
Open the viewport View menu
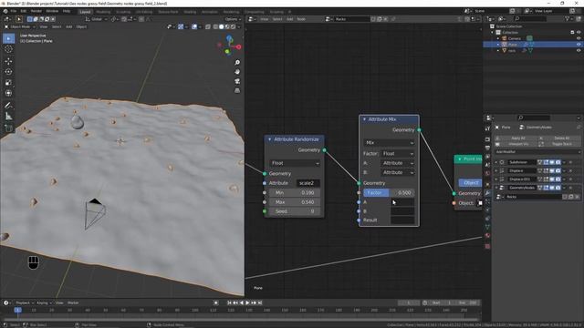[x=44, y=26]
